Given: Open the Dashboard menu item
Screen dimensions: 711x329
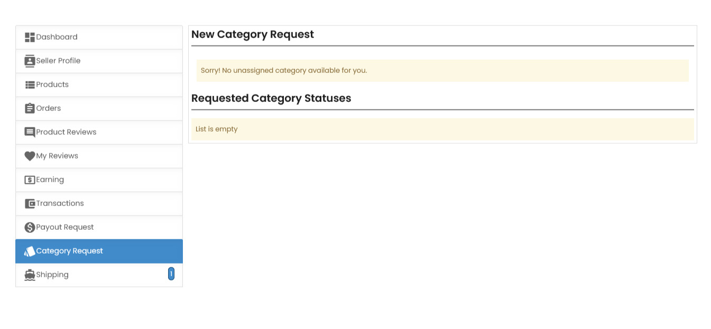Looking at the screenshot, I should coord(57,37).
